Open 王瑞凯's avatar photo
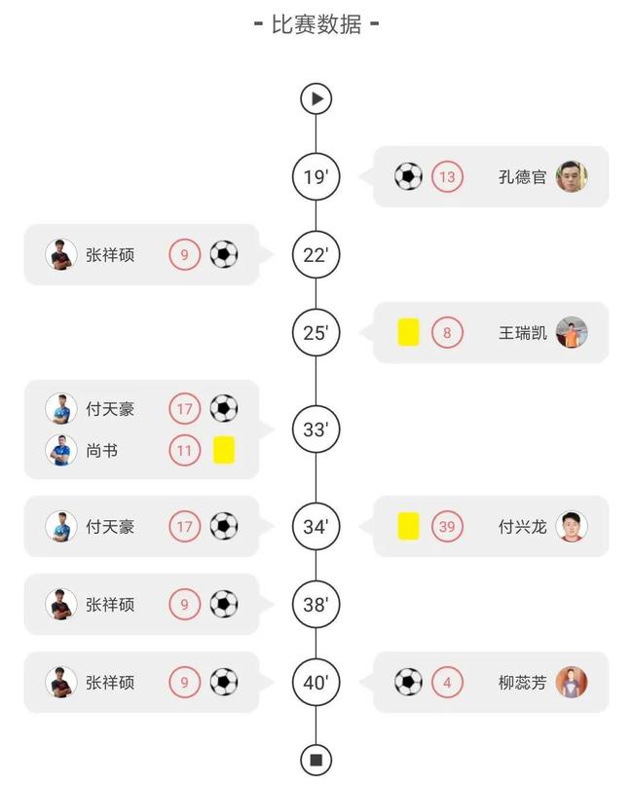Viewport: 633px width, 785px height. coord(572,333)
